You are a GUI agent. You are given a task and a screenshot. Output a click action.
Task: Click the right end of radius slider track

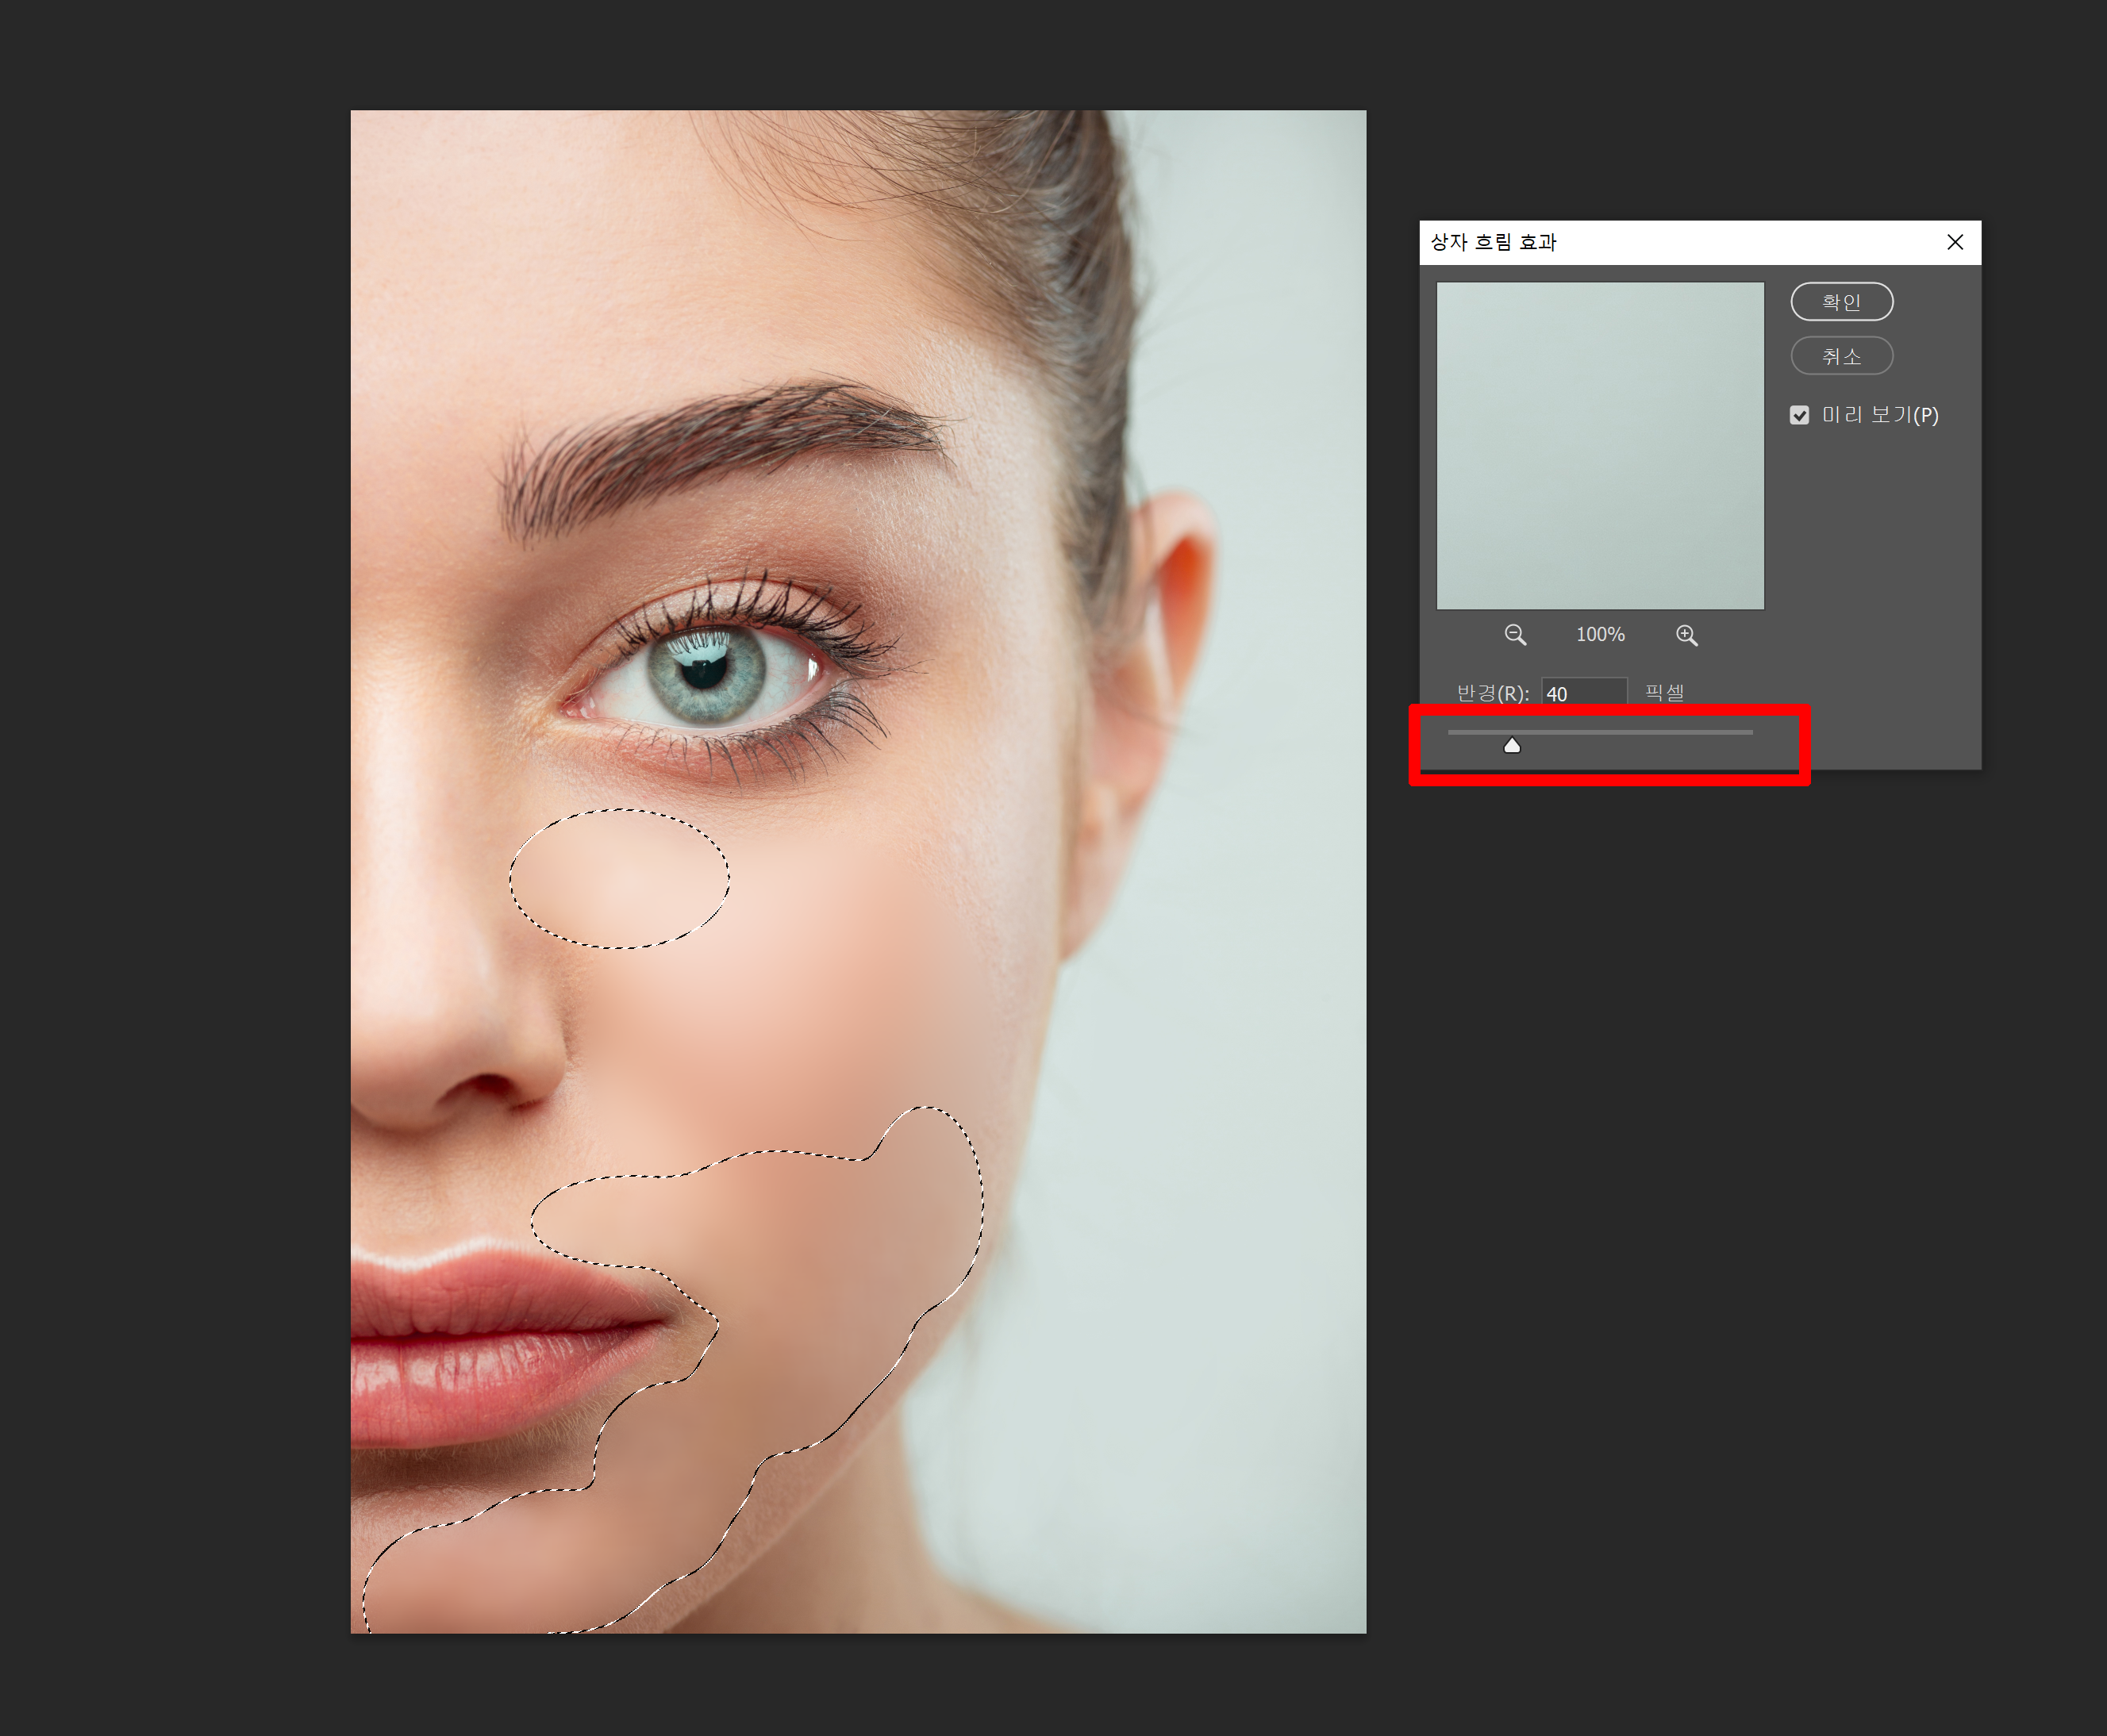coord(1748,732)
